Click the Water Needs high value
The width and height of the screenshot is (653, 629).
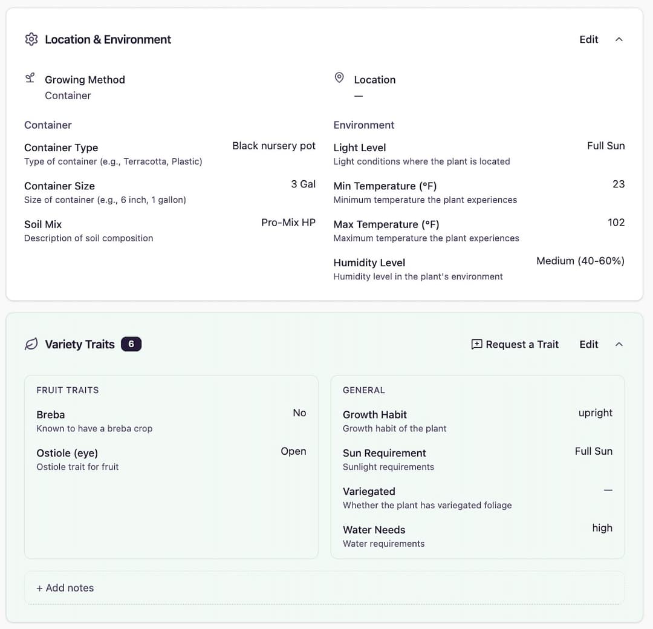click(x=602, y=528)
